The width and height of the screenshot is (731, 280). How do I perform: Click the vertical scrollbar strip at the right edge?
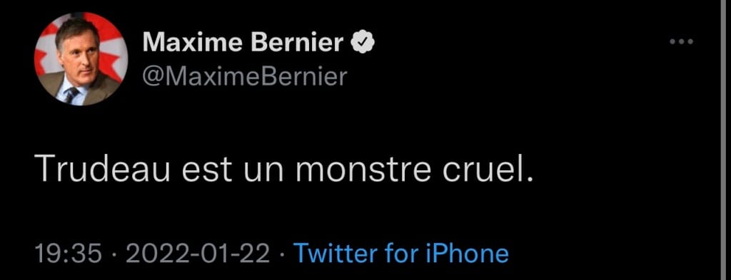coord(725,140)
